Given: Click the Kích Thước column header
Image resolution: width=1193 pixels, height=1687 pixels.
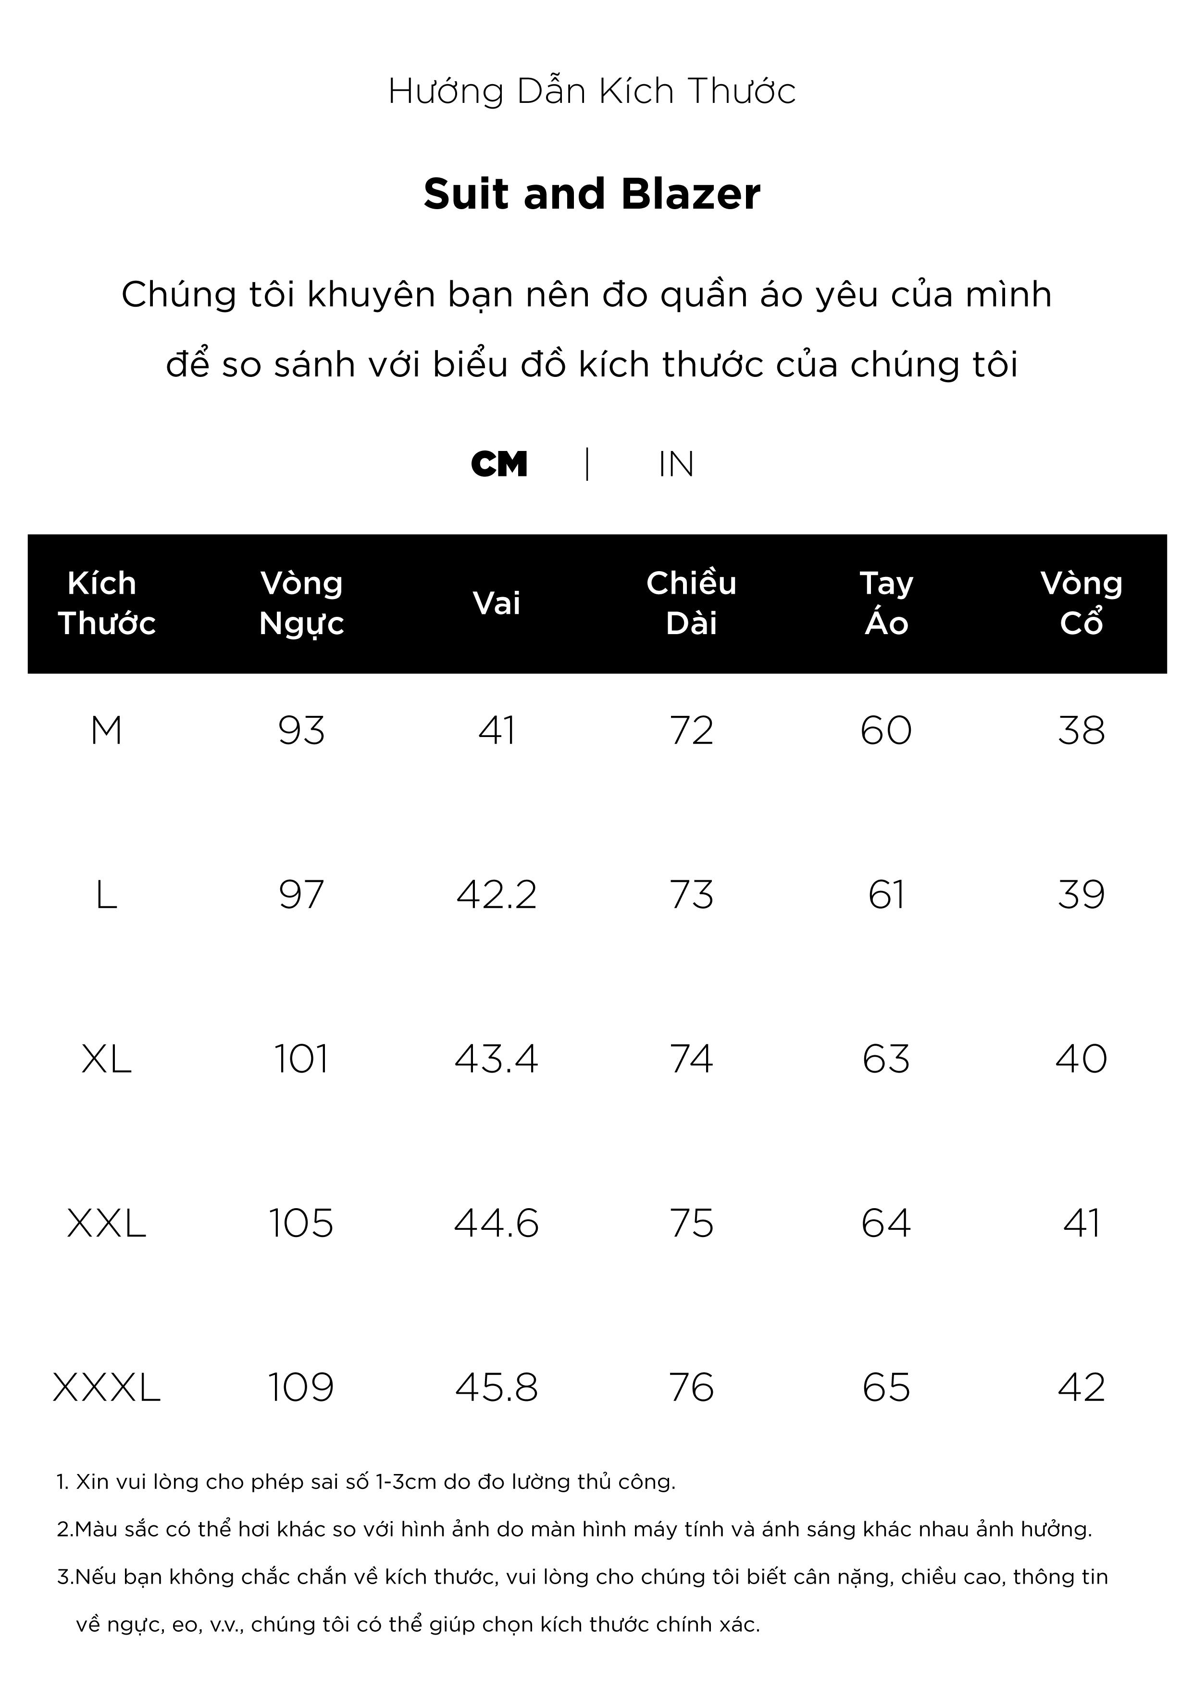Looking at the screenshot, I should click(107, 603).
